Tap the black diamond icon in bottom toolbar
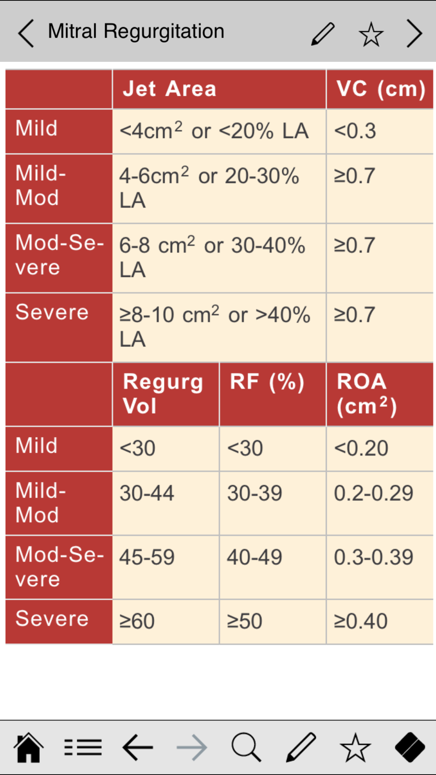 [410, 747]
